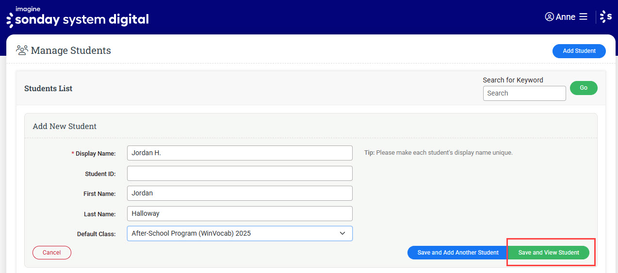The image size is (618, 273).
Task: Click into the Display Name field
Action: pos(239,153)
